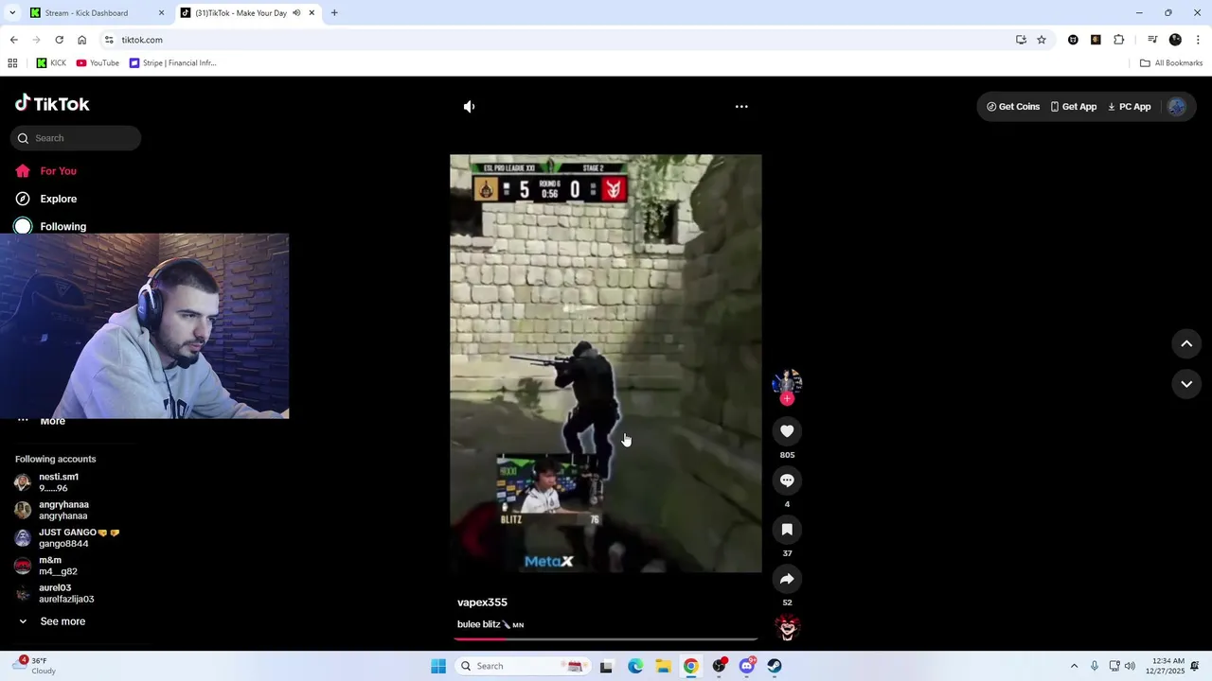Bookmark the video using the favorites icon
Image resolution: width=1212 pixels, height=681 pixels.
[787, 530]
